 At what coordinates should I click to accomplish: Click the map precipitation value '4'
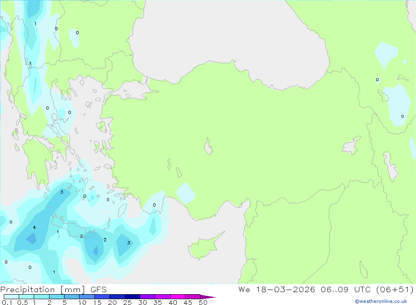(34, 227)
